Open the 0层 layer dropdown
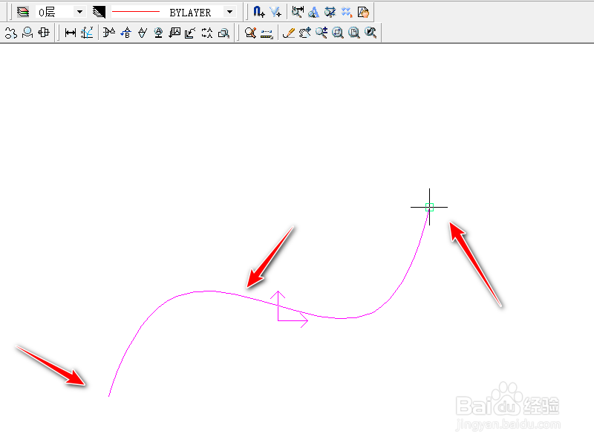This screenshot has height=445, width=594. (x=79, y=12)
